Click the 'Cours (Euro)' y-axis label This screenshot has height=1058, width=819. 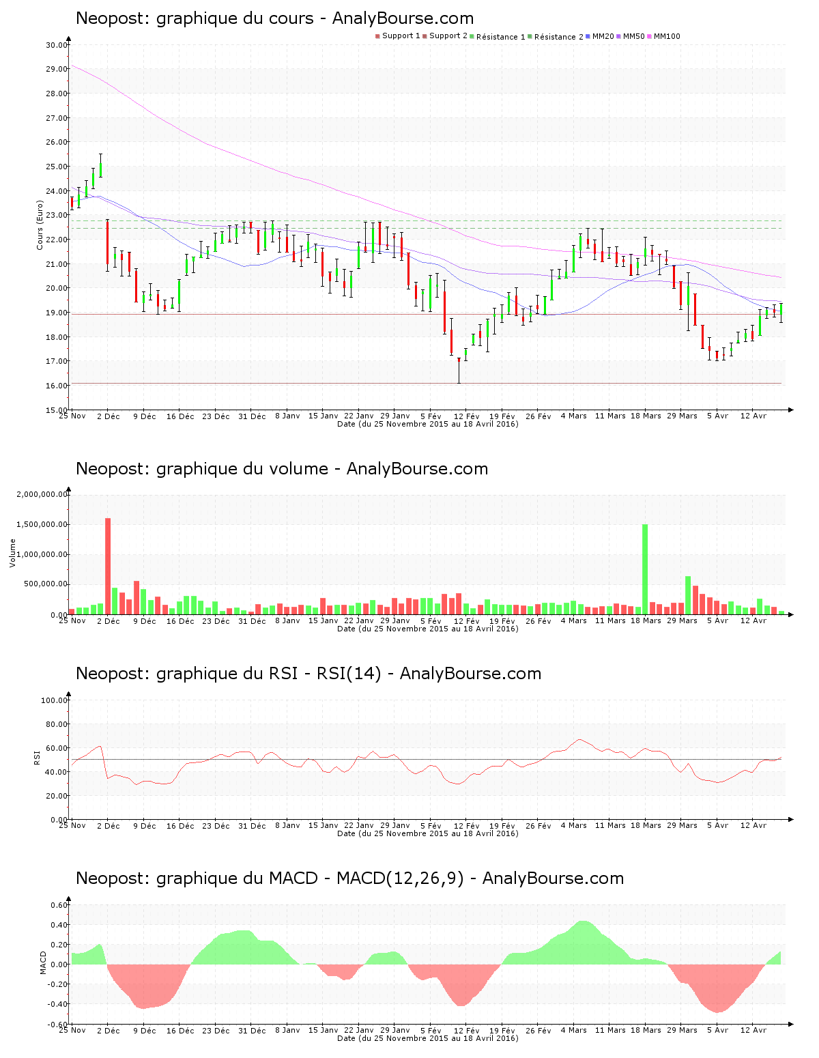coord(40,225)
